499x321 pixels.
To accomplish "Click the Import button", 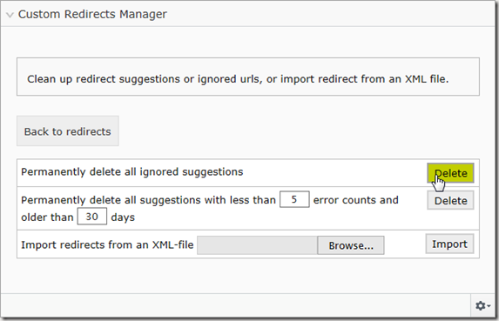I will pyautogui.click(x=449, y=244).
